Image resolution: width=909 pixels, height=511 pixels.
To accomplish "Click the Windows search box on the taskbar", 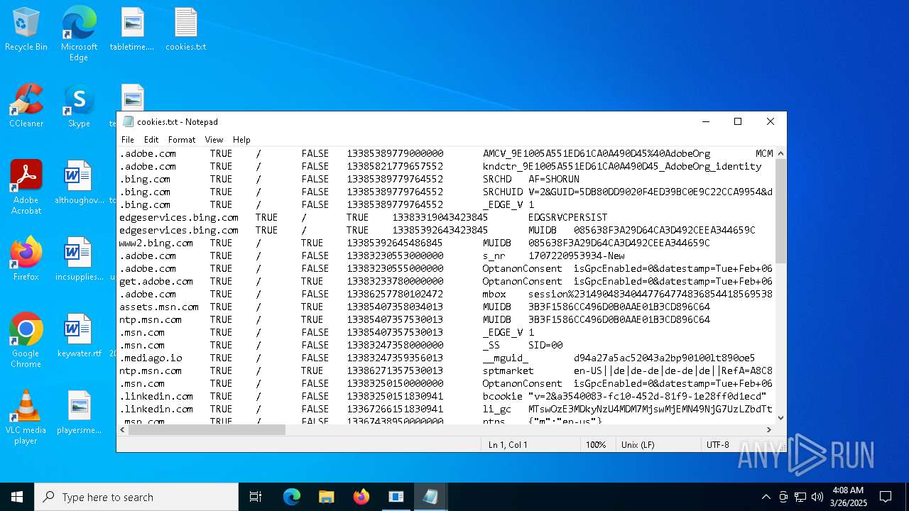I will (136, 497).
